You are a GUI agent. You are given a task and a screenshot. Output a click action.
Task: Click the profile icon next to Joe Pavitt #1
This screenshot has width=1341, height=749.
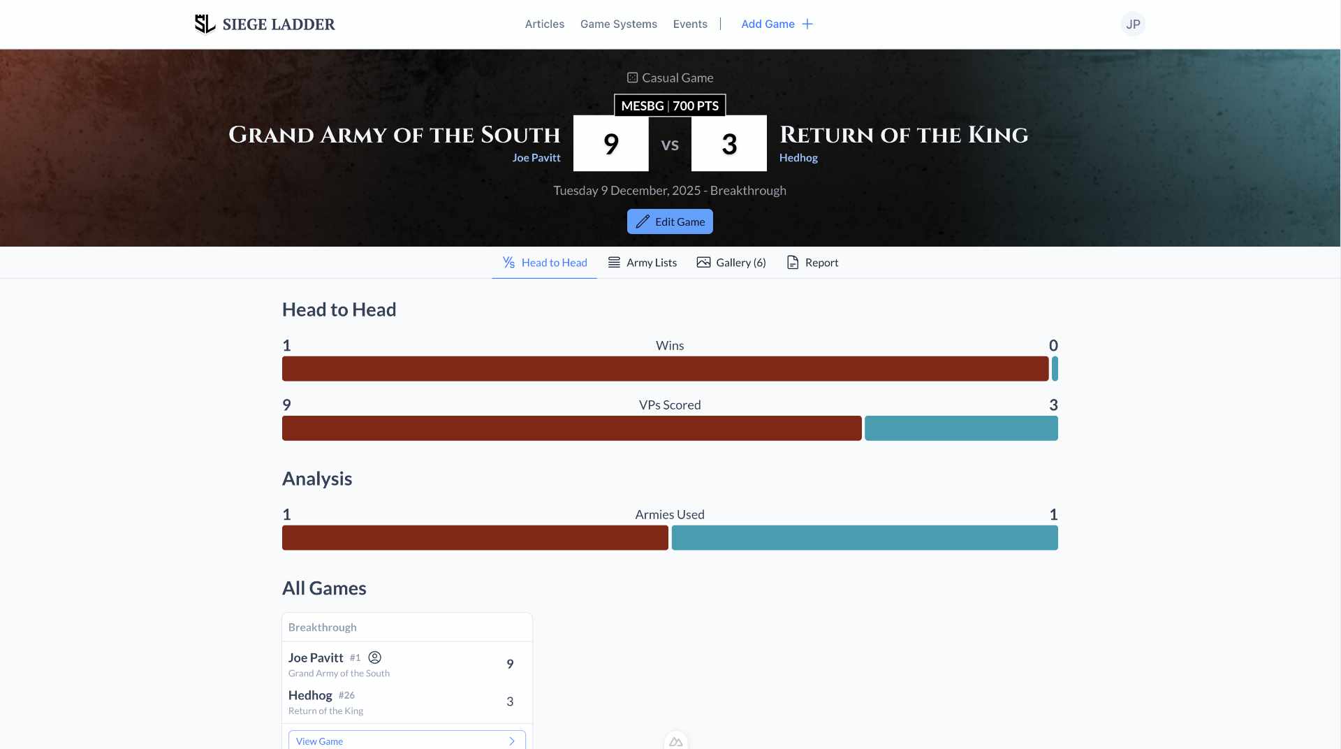click(374, 657)
